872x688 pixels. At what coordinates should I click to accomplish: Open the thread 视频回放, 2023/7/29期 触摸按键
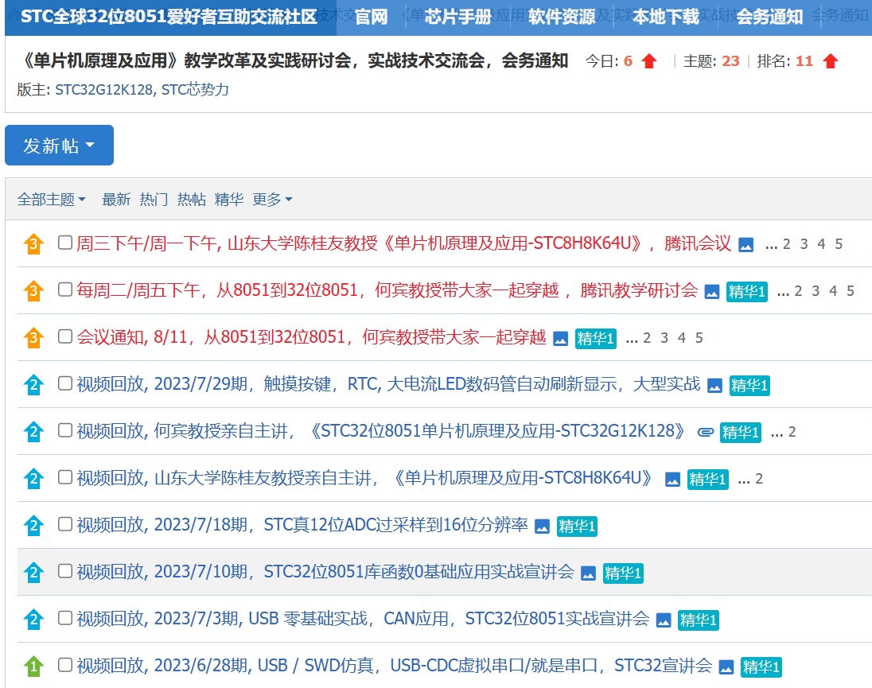coord(388,384)
